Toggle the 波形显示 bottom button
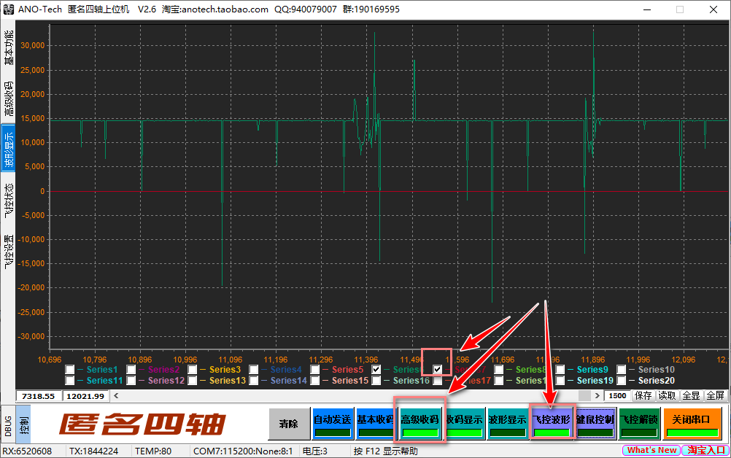The height and width of the screenshot is (458, 731). coord(507,424)
